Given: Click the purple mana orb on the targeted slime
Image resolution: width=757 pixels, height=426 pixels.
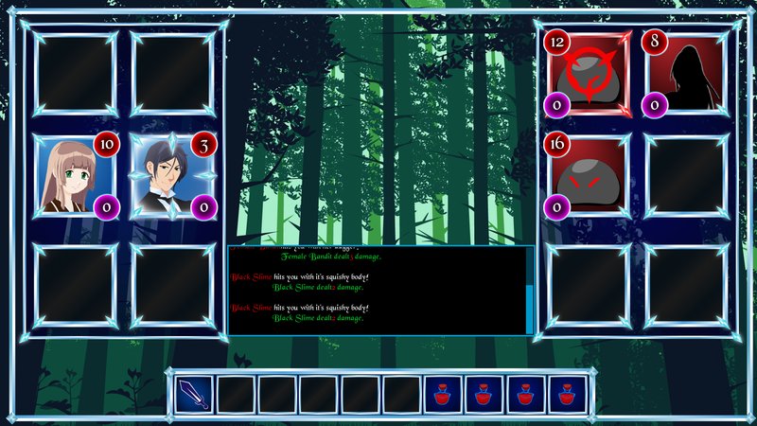Looking at the screenshot, I should coord(557,105).
